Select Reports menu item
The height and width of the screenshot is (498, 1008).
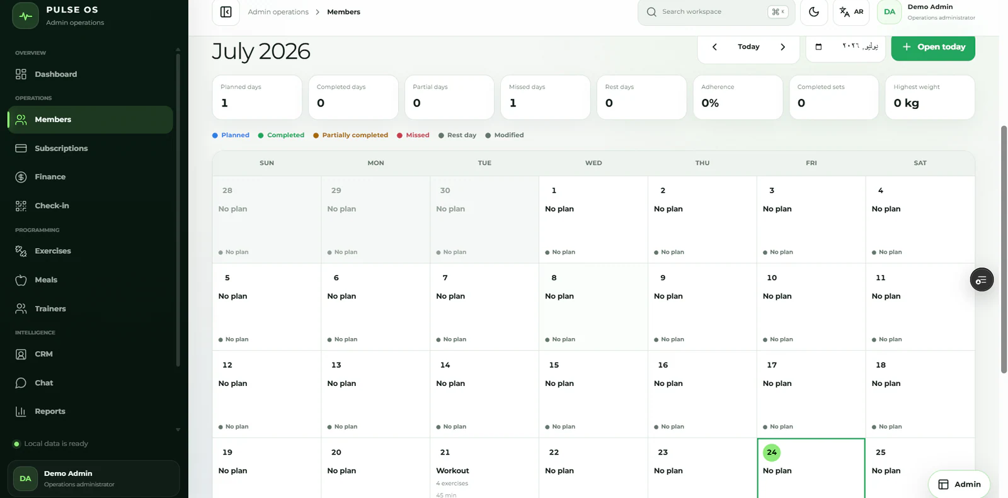[90, 412]
